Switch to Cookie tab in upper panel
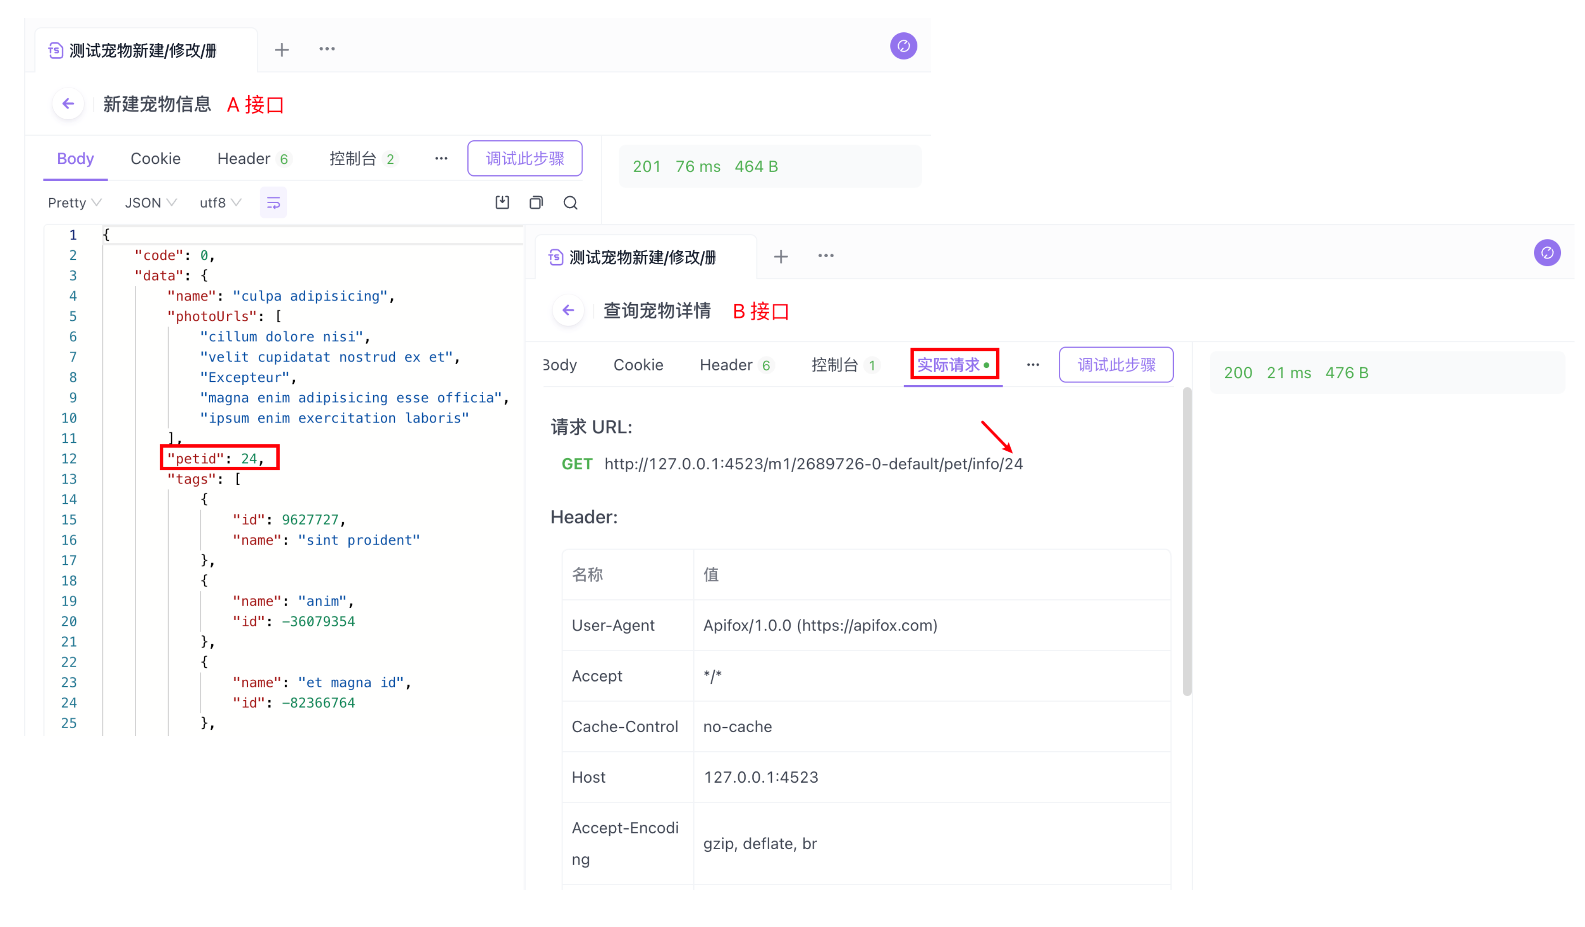The width and height of the screenshot is (1585, 927). pyautogui.click(x=155, y=158)
